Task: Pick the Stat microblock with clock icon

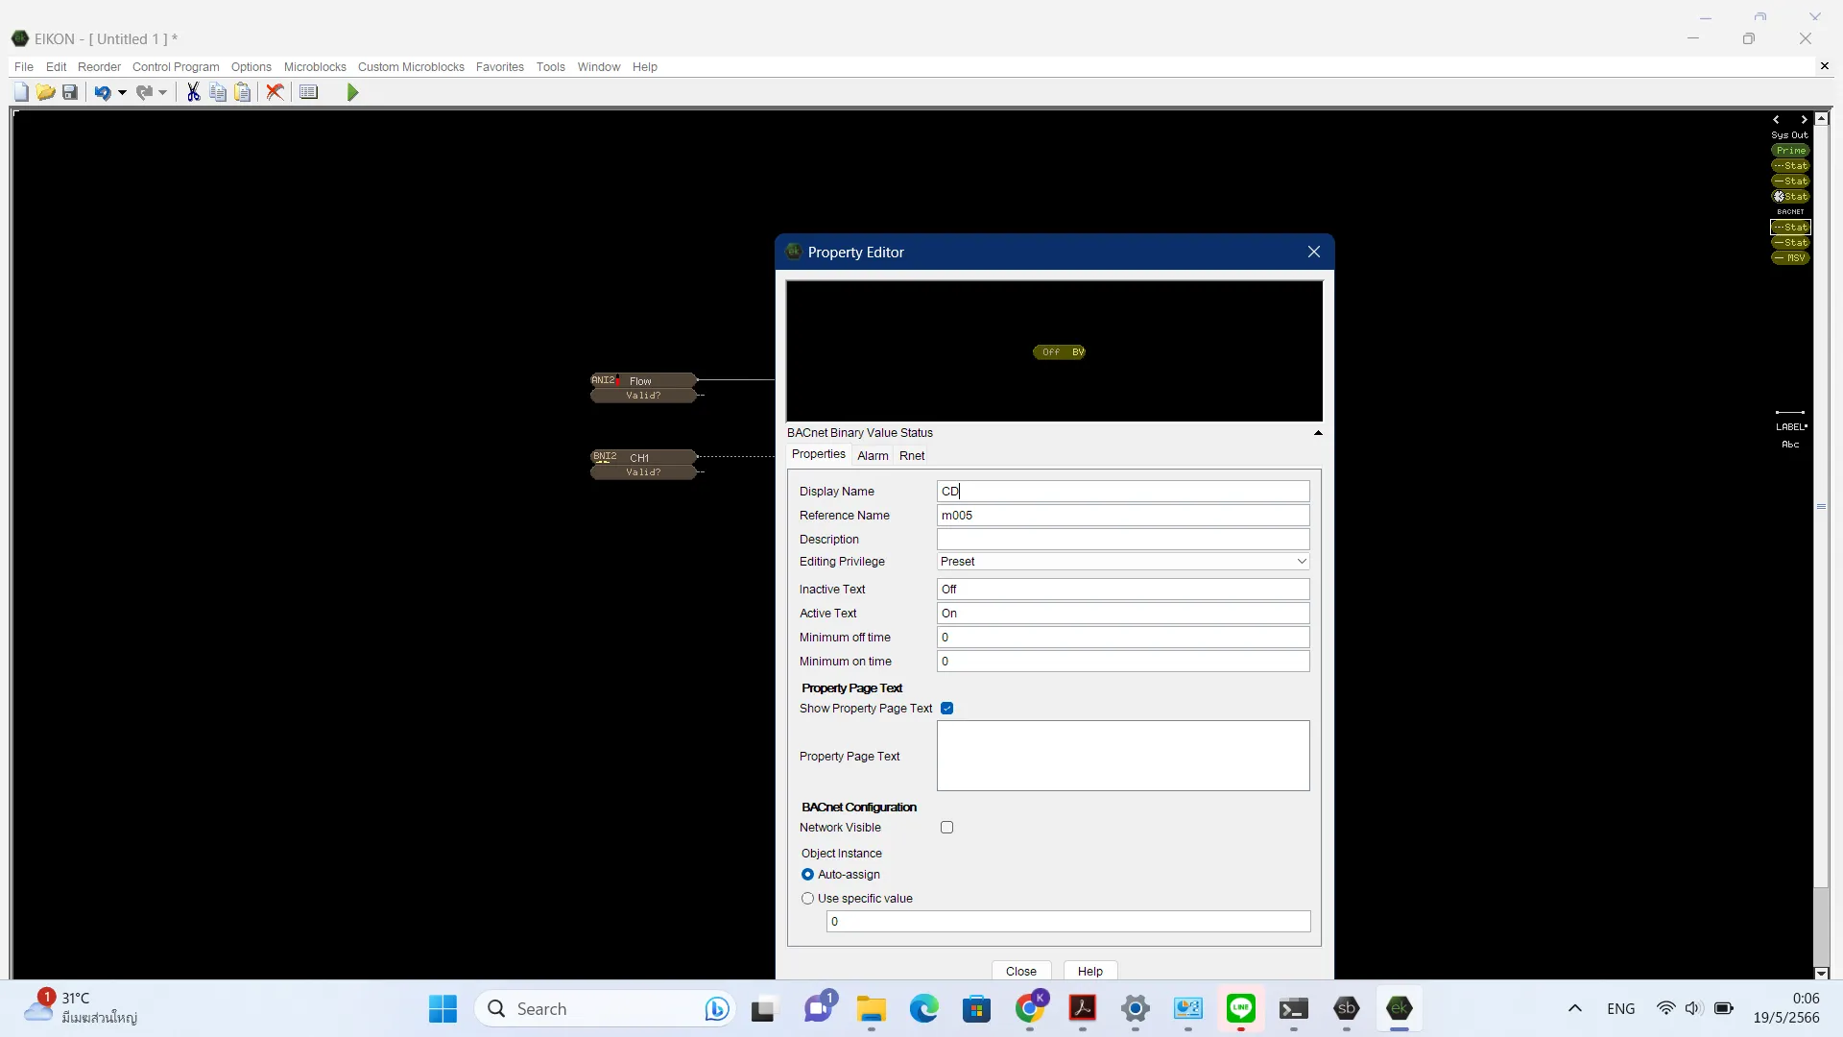Action: pos(1790,197)
